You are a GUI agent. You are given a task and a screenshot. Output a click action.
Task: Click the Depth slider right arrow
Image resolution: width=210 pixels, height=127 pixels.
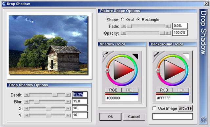pos(68,95)
